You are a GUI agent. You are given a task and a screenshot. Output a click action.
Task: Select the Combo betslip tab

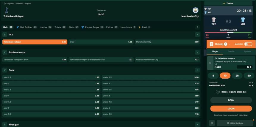[x=231, y=51]
